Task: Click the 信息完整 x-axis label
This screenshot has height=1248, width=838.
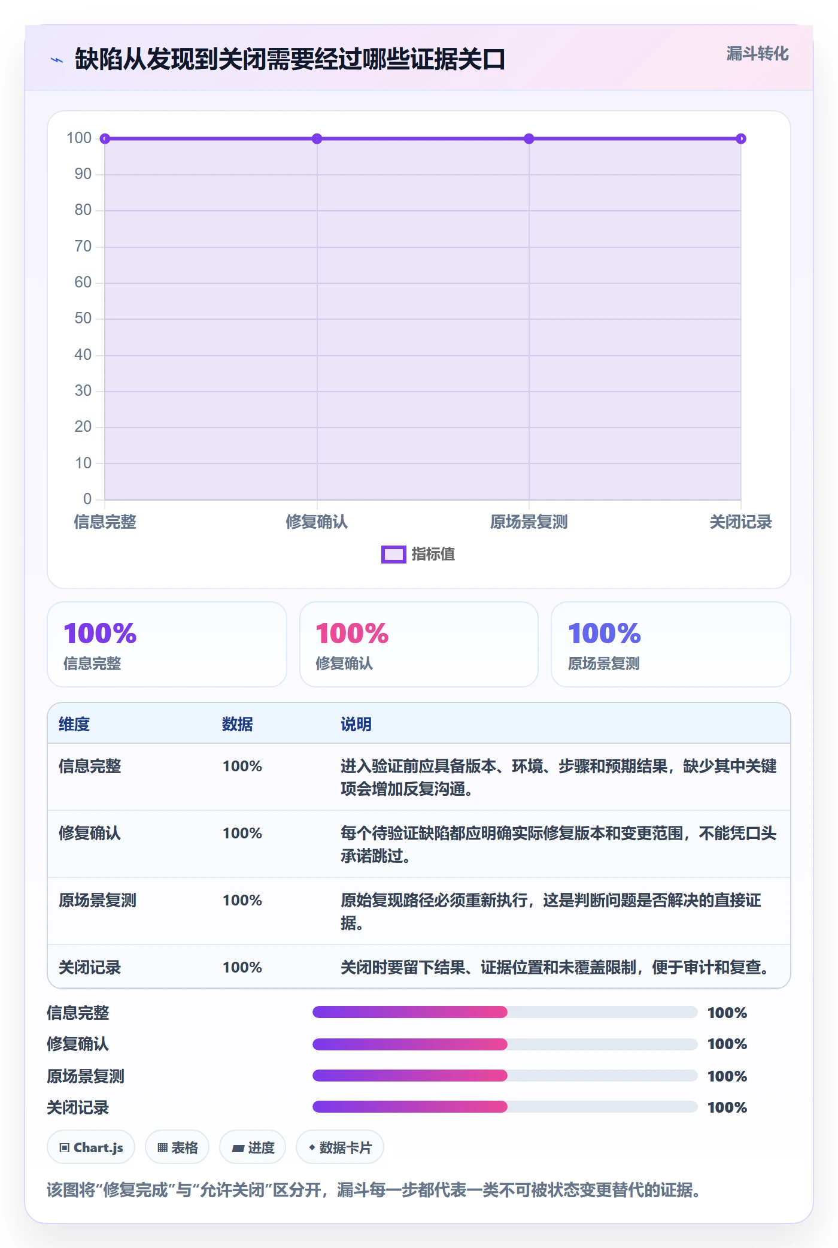Action: 105,522
